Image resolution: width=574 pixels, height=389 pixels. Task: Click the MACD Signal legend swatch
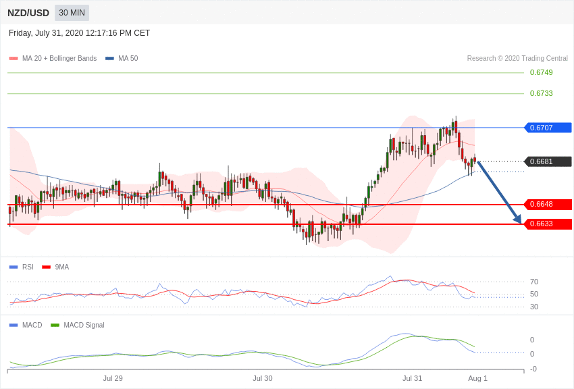click(x=55, y=325)
